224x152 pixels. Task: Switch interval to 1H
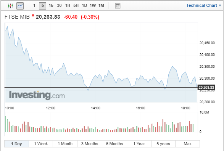68,6
